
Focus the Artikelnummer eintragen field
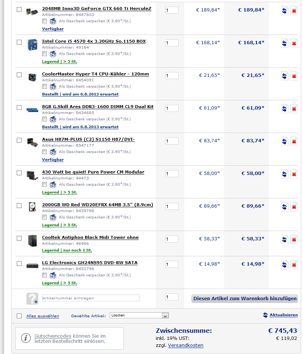coord(91,298)
